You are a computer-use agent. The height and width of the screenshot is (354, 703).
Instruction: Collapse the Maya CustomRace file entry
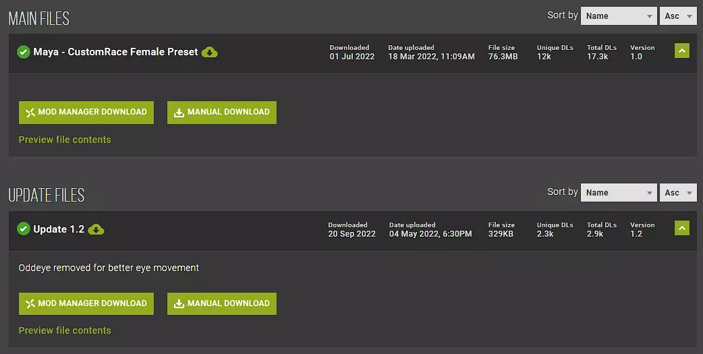click(x=681, y=51)
